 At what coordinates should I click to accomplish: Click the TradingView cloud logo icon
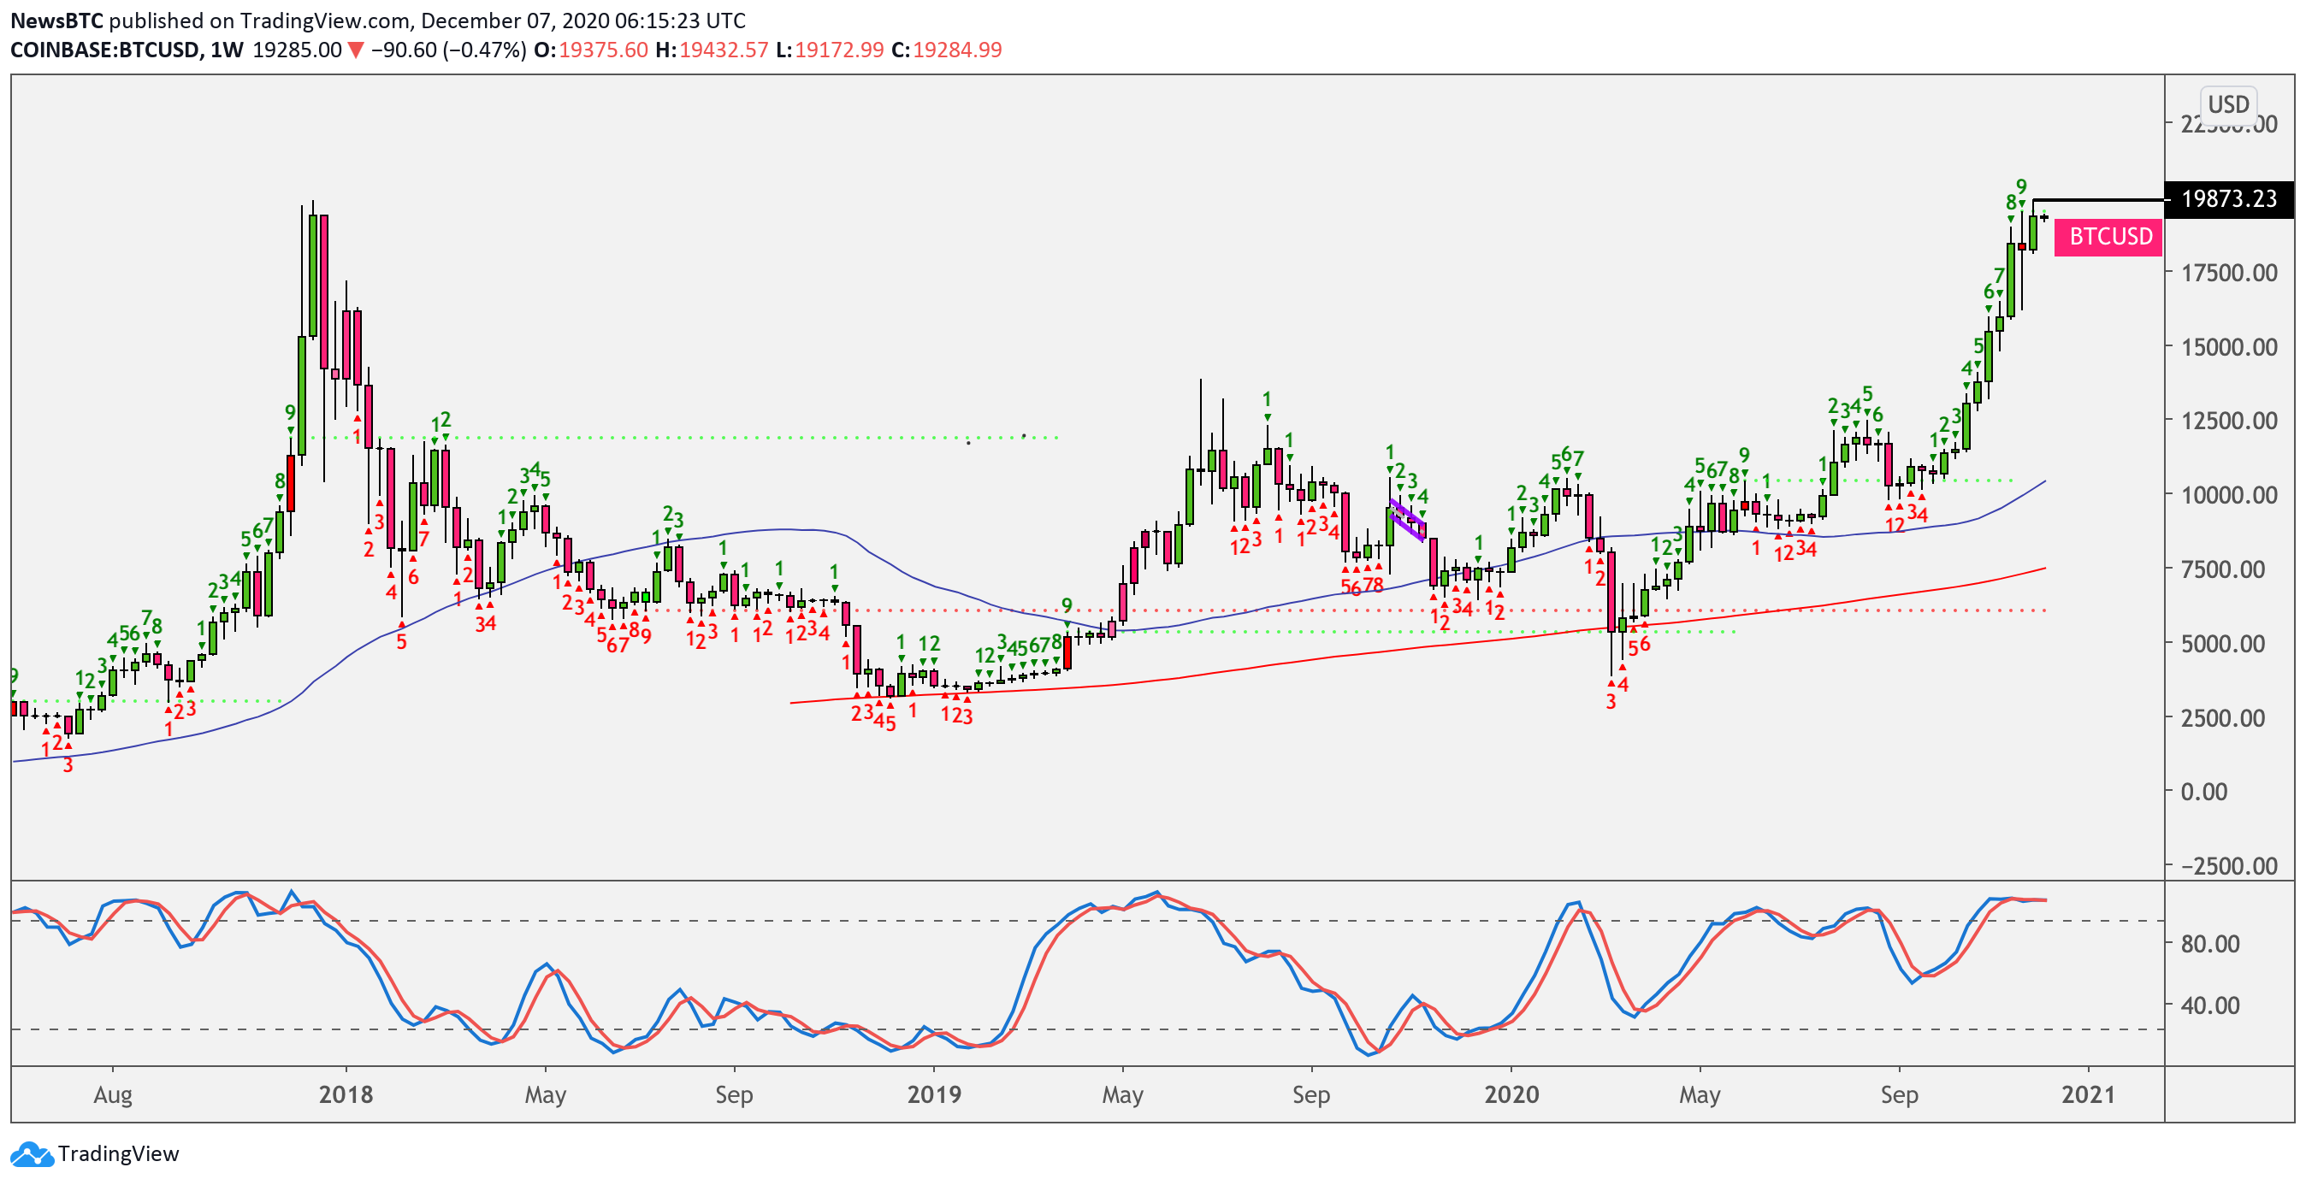tap(32, 1154)
